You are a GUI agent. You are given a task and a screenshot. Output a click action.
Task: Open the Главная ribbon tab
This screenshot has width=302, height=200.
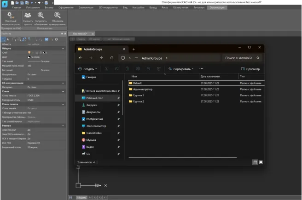point(17,8)
